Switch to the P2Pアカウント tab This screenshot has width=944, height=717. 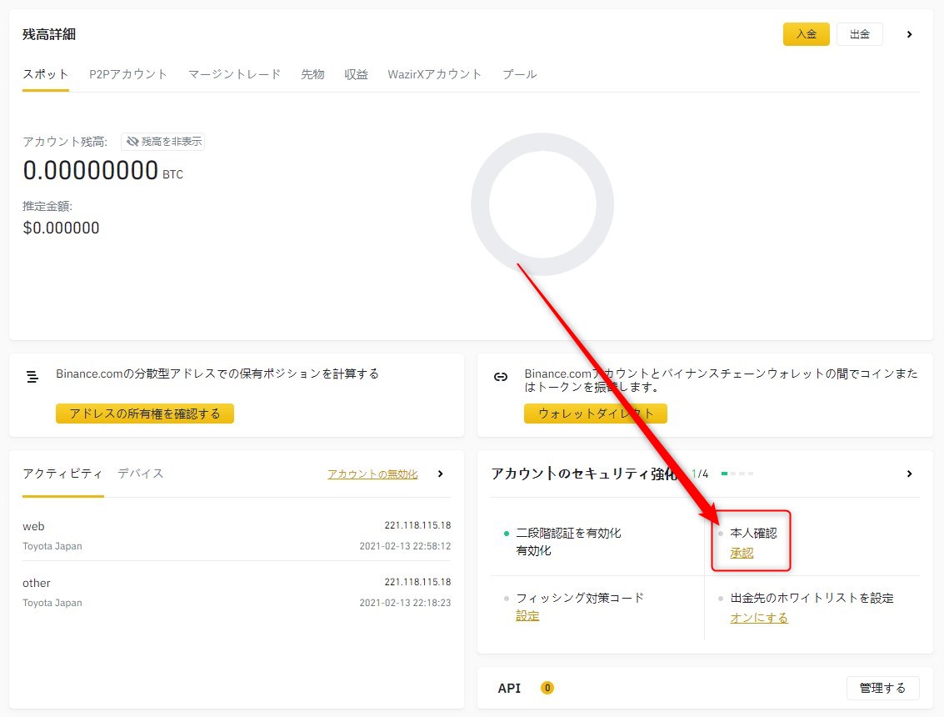pos(128,74)
